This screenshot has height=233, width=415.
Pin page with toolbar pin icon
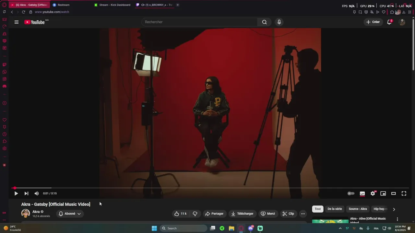354,12
